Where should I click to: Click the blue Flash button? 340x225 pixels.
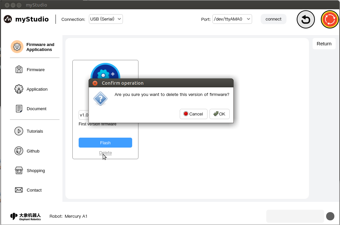pyautogui.click(x=105, y=143)
